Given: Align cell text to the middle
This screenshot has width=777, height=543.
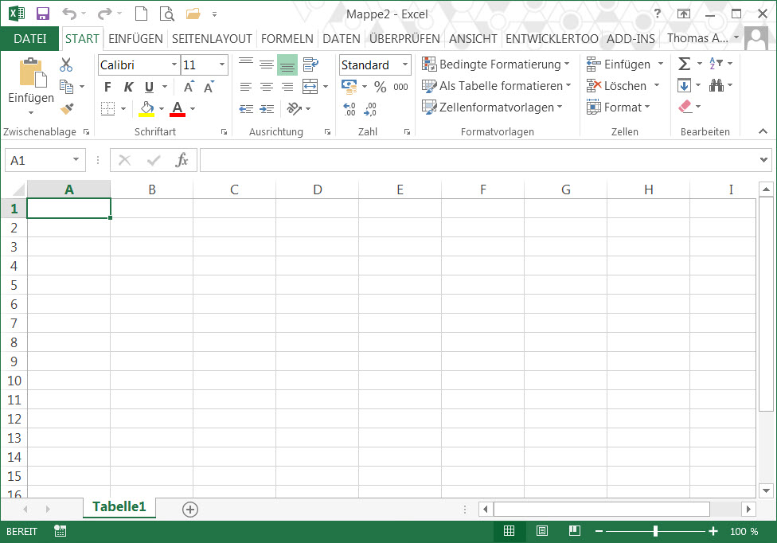Looking at the screenshot, I should click(267, 64).
